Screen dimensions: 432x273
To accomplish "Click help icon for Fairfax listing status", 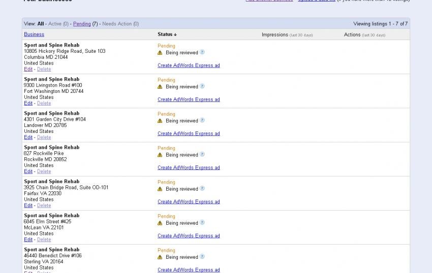I will (x=202, y=189).
